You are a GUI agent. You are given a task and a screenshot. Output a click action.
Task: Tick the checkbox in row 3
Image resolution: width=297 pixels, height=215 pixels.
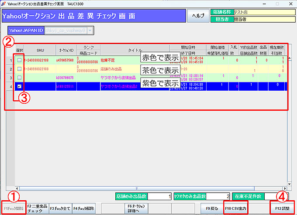tap(19, 78)
